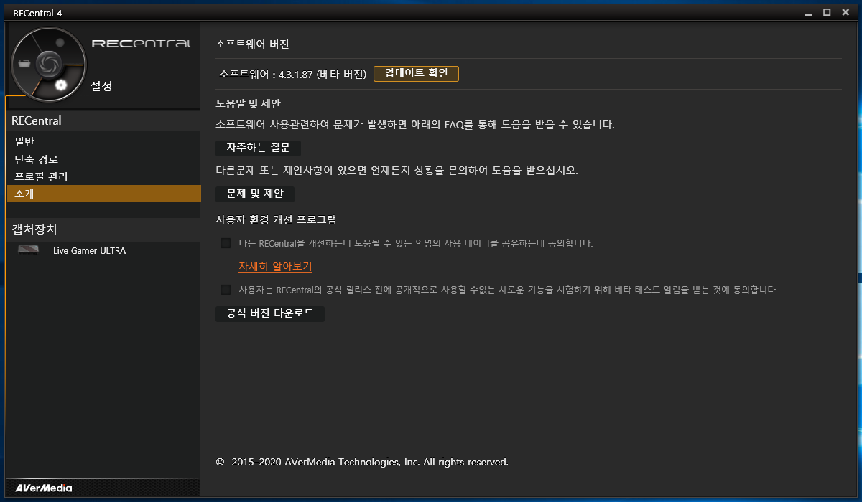Open the 자세히 알아보기 link
Viewport: 862px width, 502px height.
[x=275, y=266]
